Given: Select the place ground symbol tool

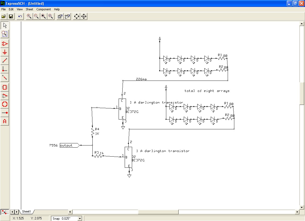Looking at the screenshot, I should click(x=5, y=52).
